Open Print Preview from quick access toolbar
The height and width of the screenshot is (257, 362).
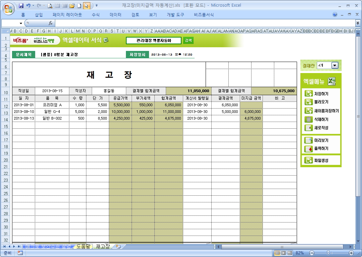click(x=50, y=6)
